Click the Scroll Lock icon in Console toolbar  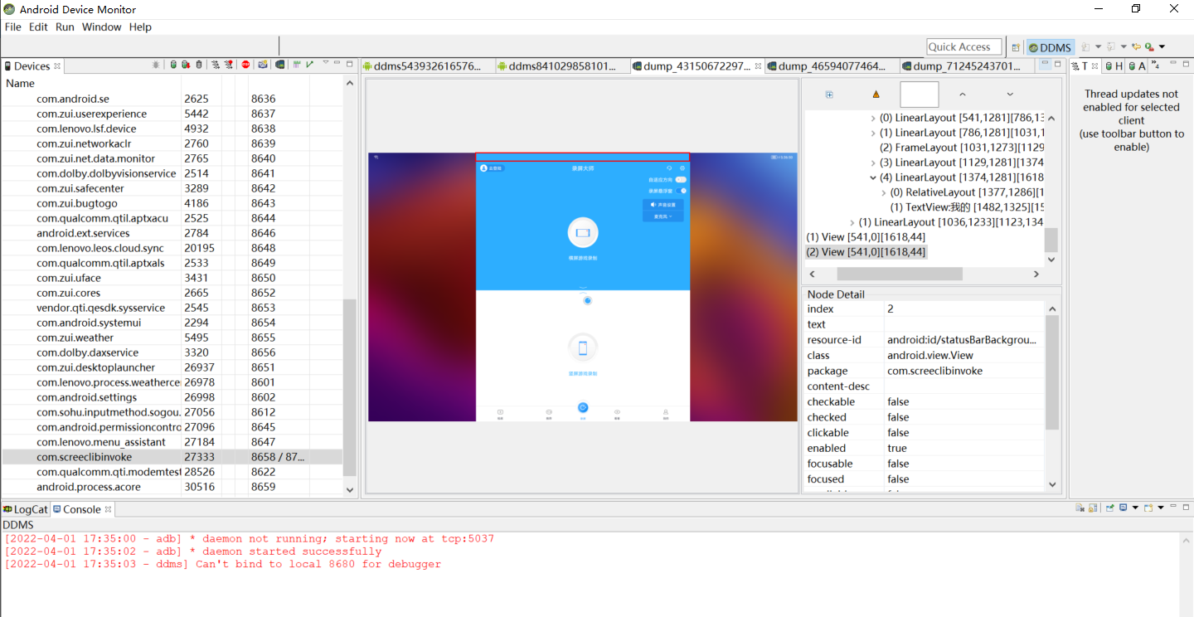(x=1093, y=508)
